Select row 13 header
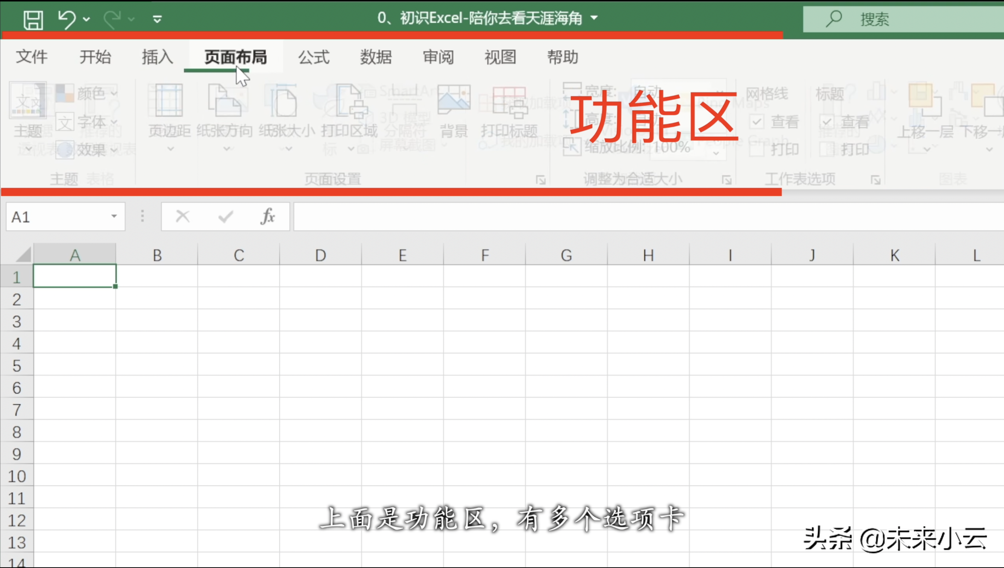Screen dimensions: 1004x568 pyautogui.click(x=17, y=542)
